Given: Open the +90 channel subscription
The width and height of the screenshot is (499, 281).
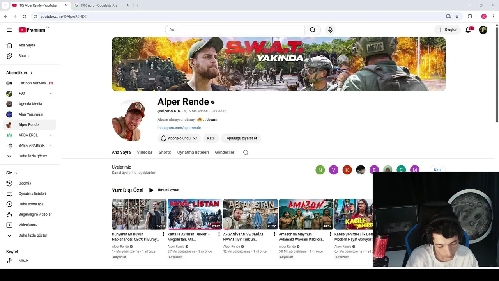Looking at the screenshot, I should pyautogui.click(x=30, y=94).
